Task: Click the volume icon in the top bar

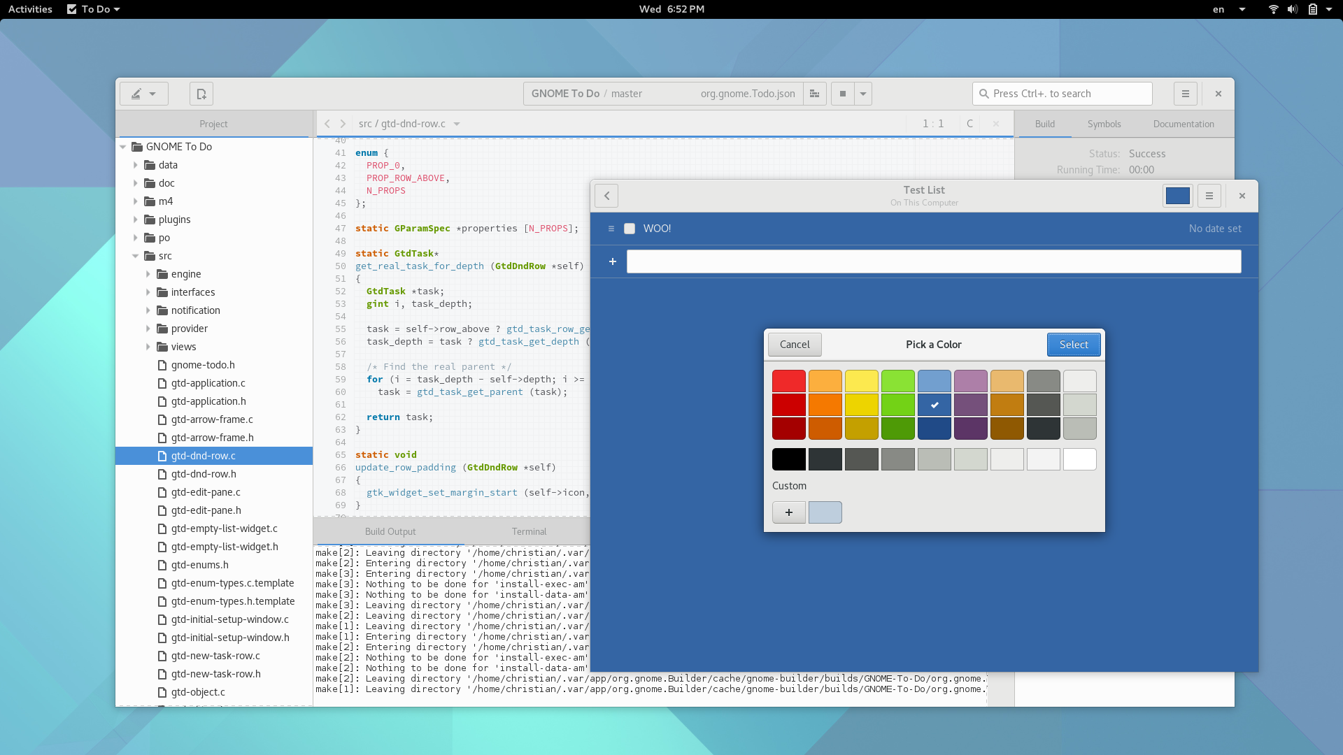Action: tap(1293, 9)
